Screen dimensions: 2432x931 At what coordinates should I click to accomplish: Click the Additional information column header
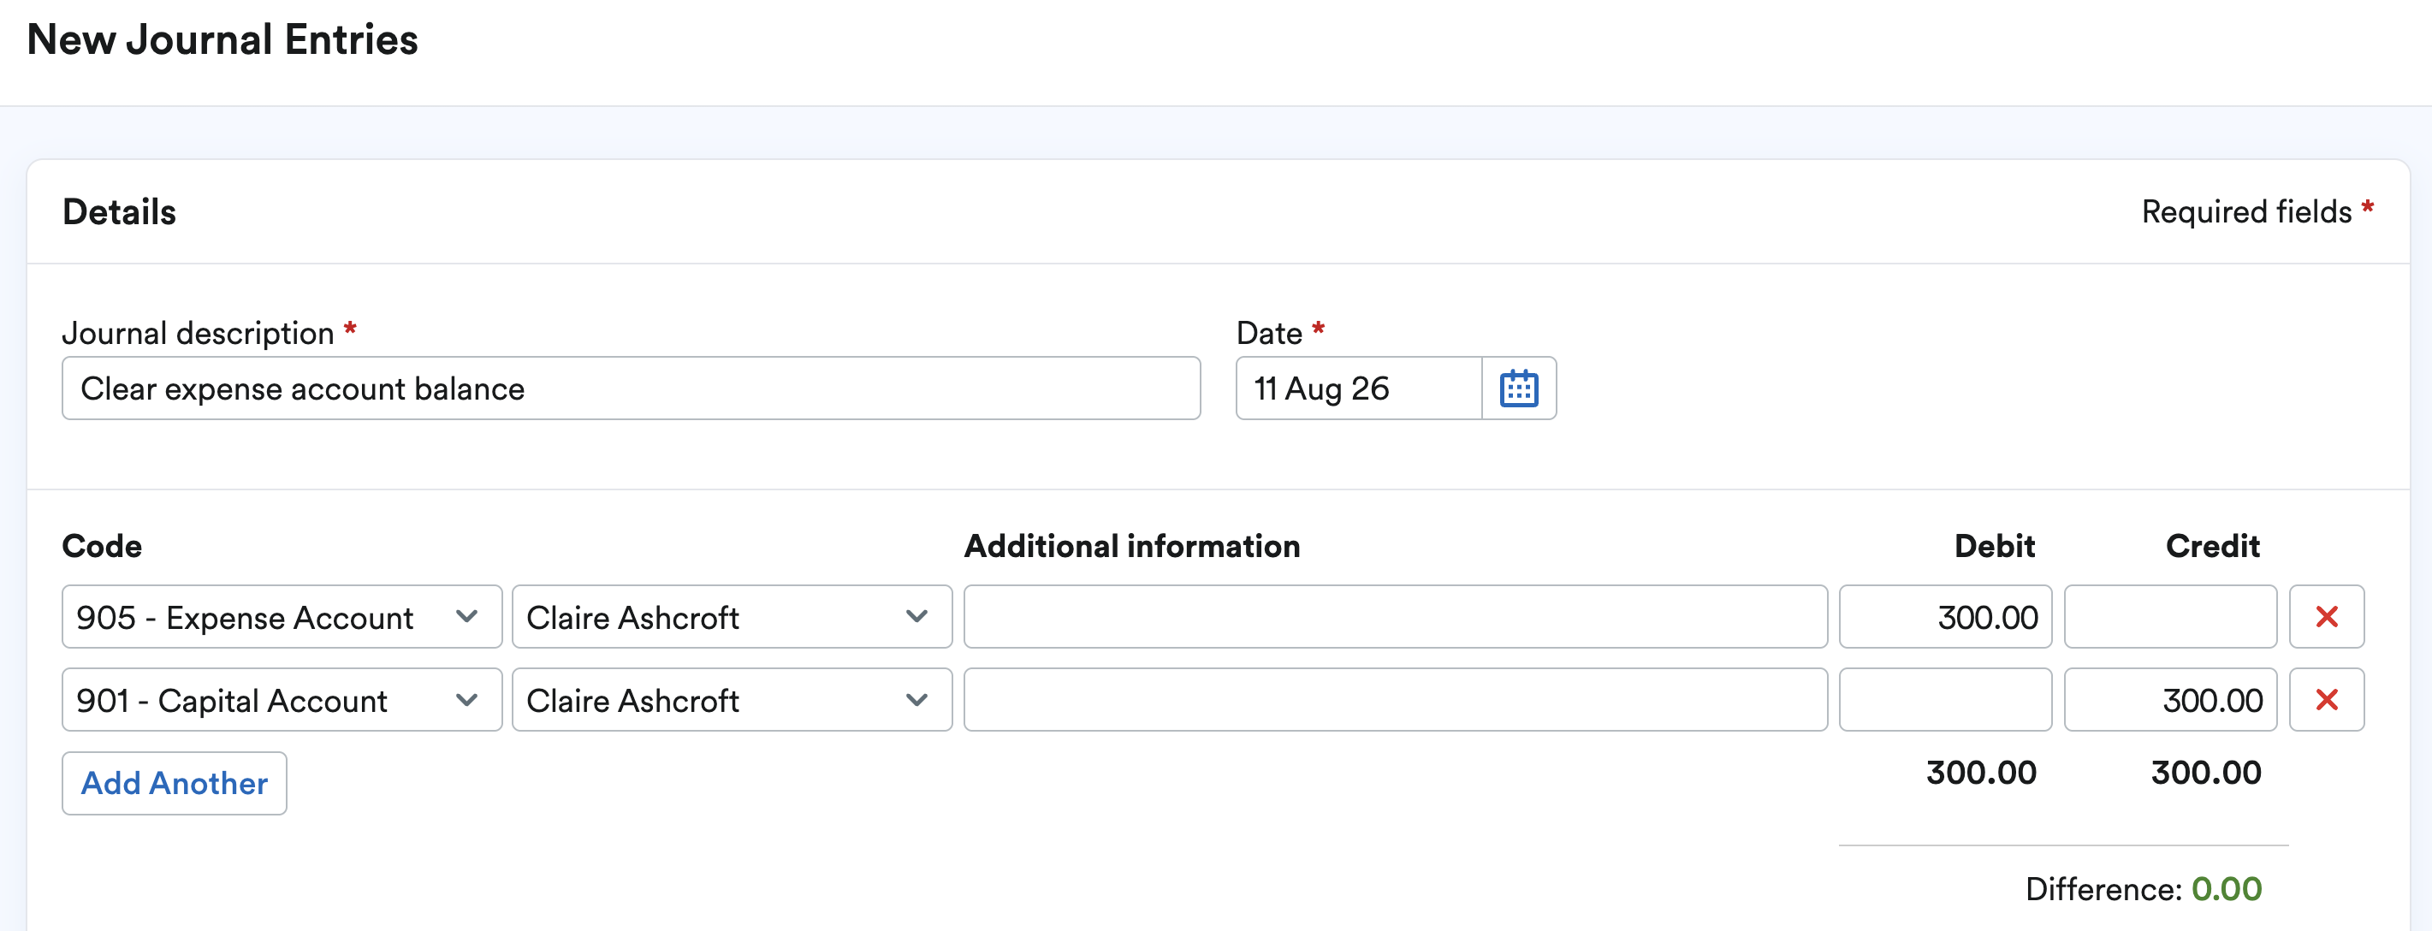click(1132, 546)
